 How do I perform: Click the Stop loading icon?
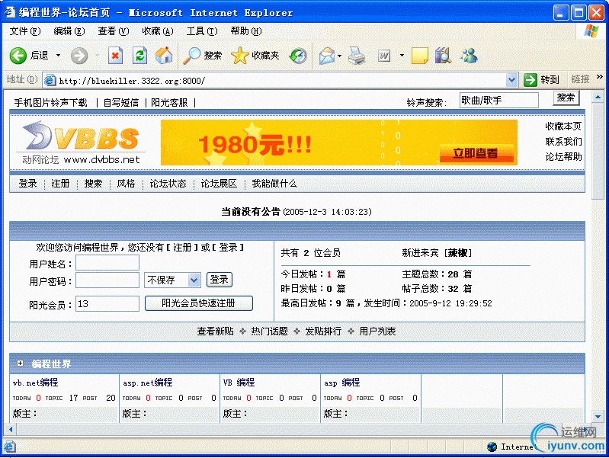(115, 56)
